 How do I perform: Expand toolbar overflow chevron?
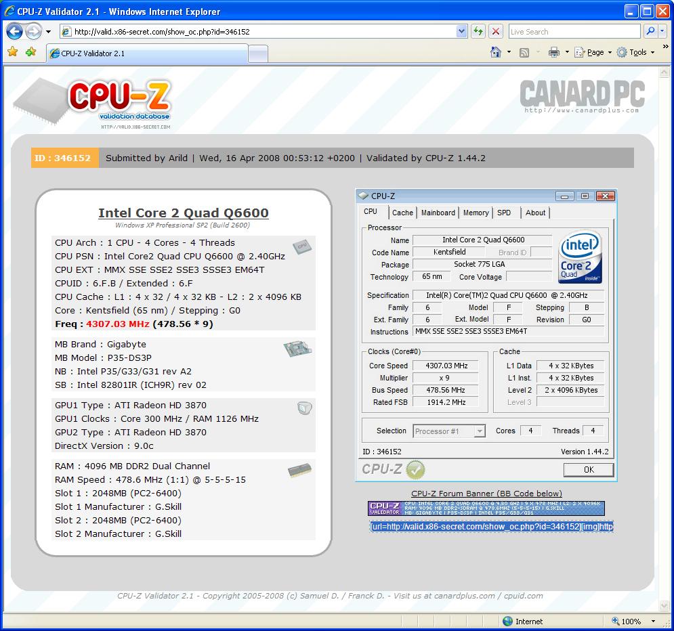[x=665, y=47]
